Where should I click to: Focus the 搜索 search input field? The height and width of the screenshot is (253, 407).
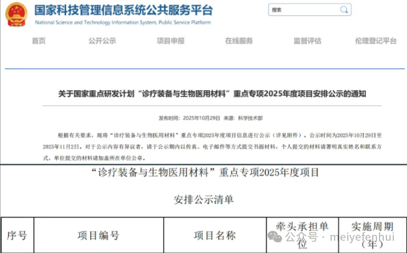304,9
